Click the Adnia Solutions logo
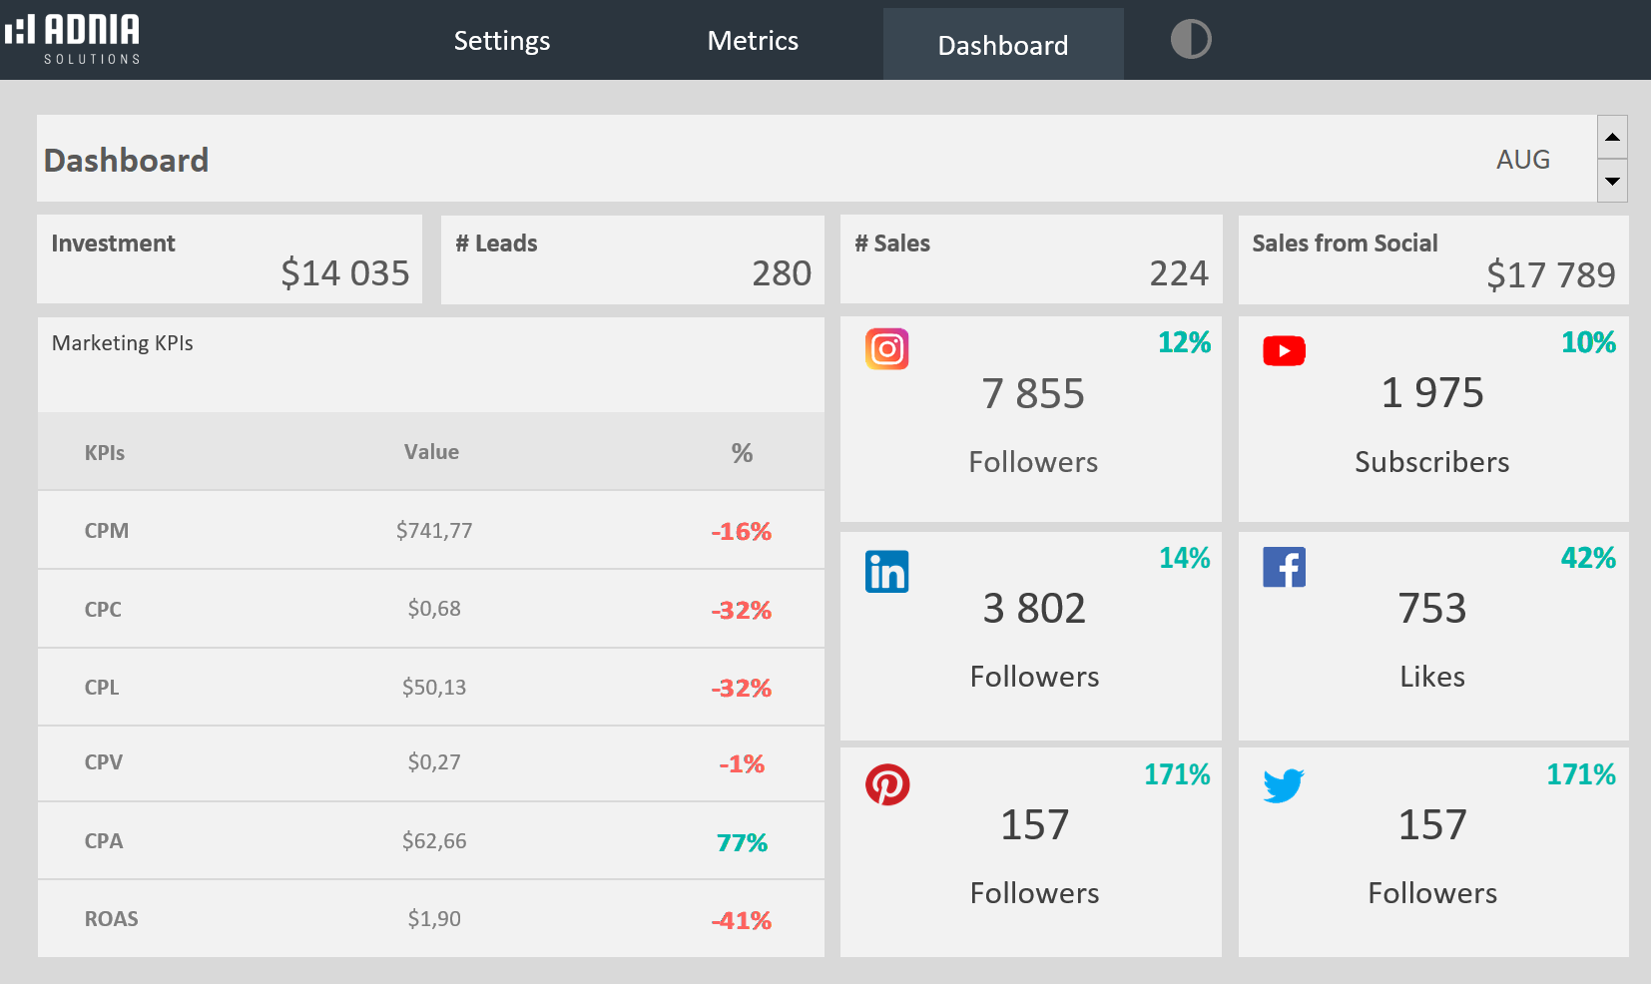Screen dimensions: 1651x984 pos(73,40)
